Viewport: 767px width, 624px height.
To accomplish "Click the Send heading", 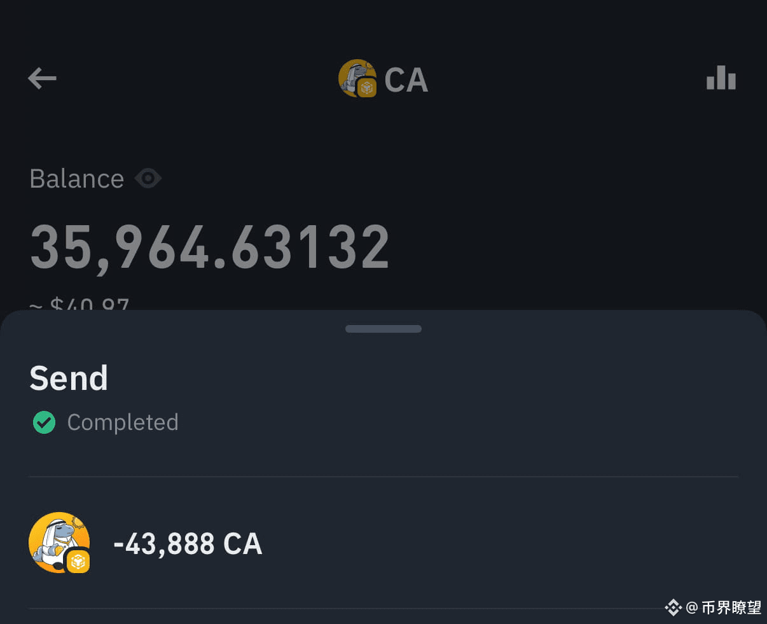I will [69, 378].
